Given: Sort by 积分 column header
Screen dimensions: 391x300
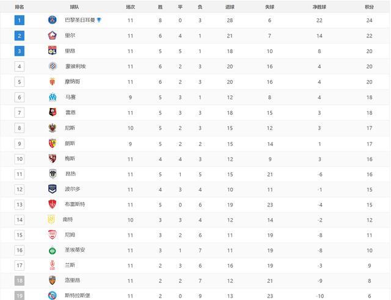Looking at the screenshot, I should click(x=369, y=7).
